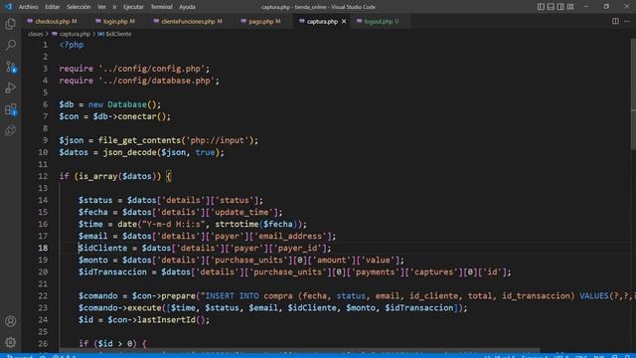Click line number 18 in the gutter
636x358 pixels.
tap(43, 248)
